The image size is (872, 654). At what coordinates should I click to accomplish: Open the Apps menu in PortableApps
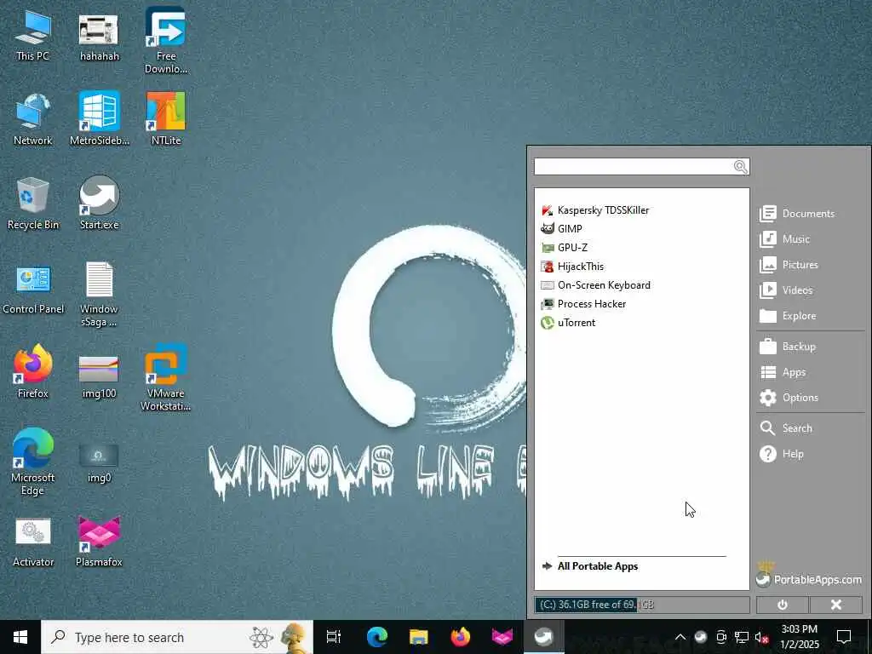(x=783, y=372)
